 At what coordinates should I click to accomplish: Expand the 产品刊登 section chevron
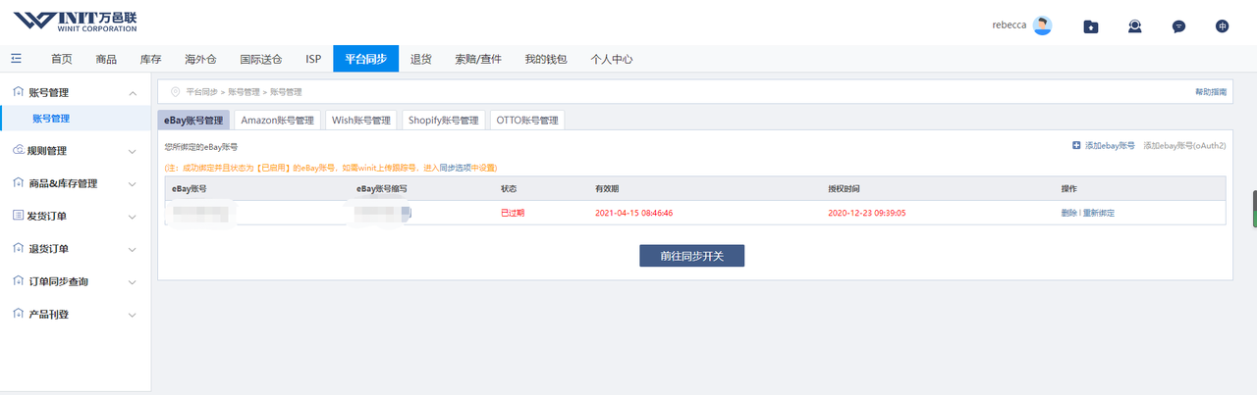pos(133,315)
